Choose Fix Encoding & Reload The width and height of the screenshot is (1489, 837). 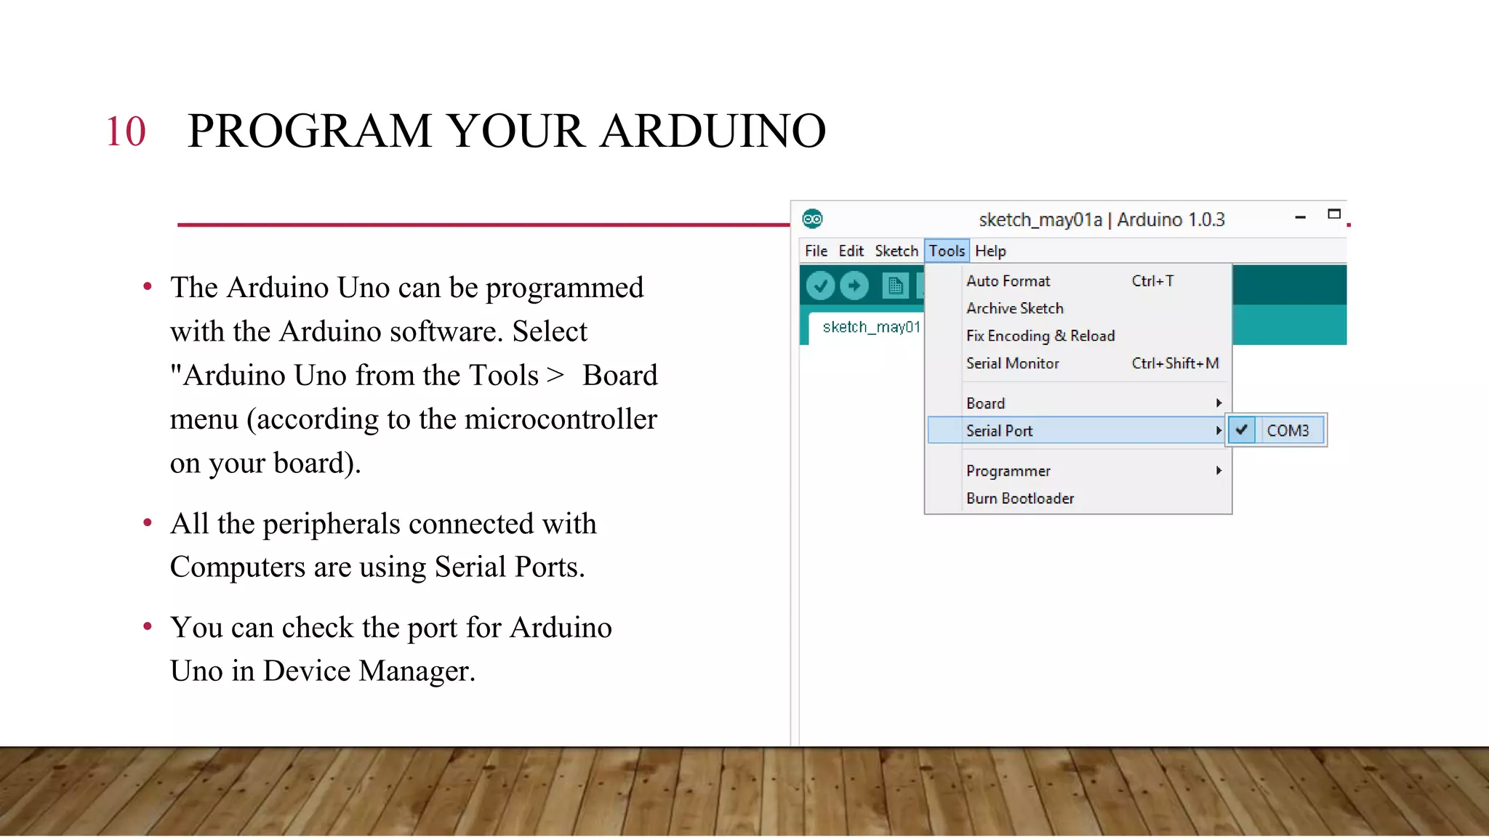click(1078, 336)
